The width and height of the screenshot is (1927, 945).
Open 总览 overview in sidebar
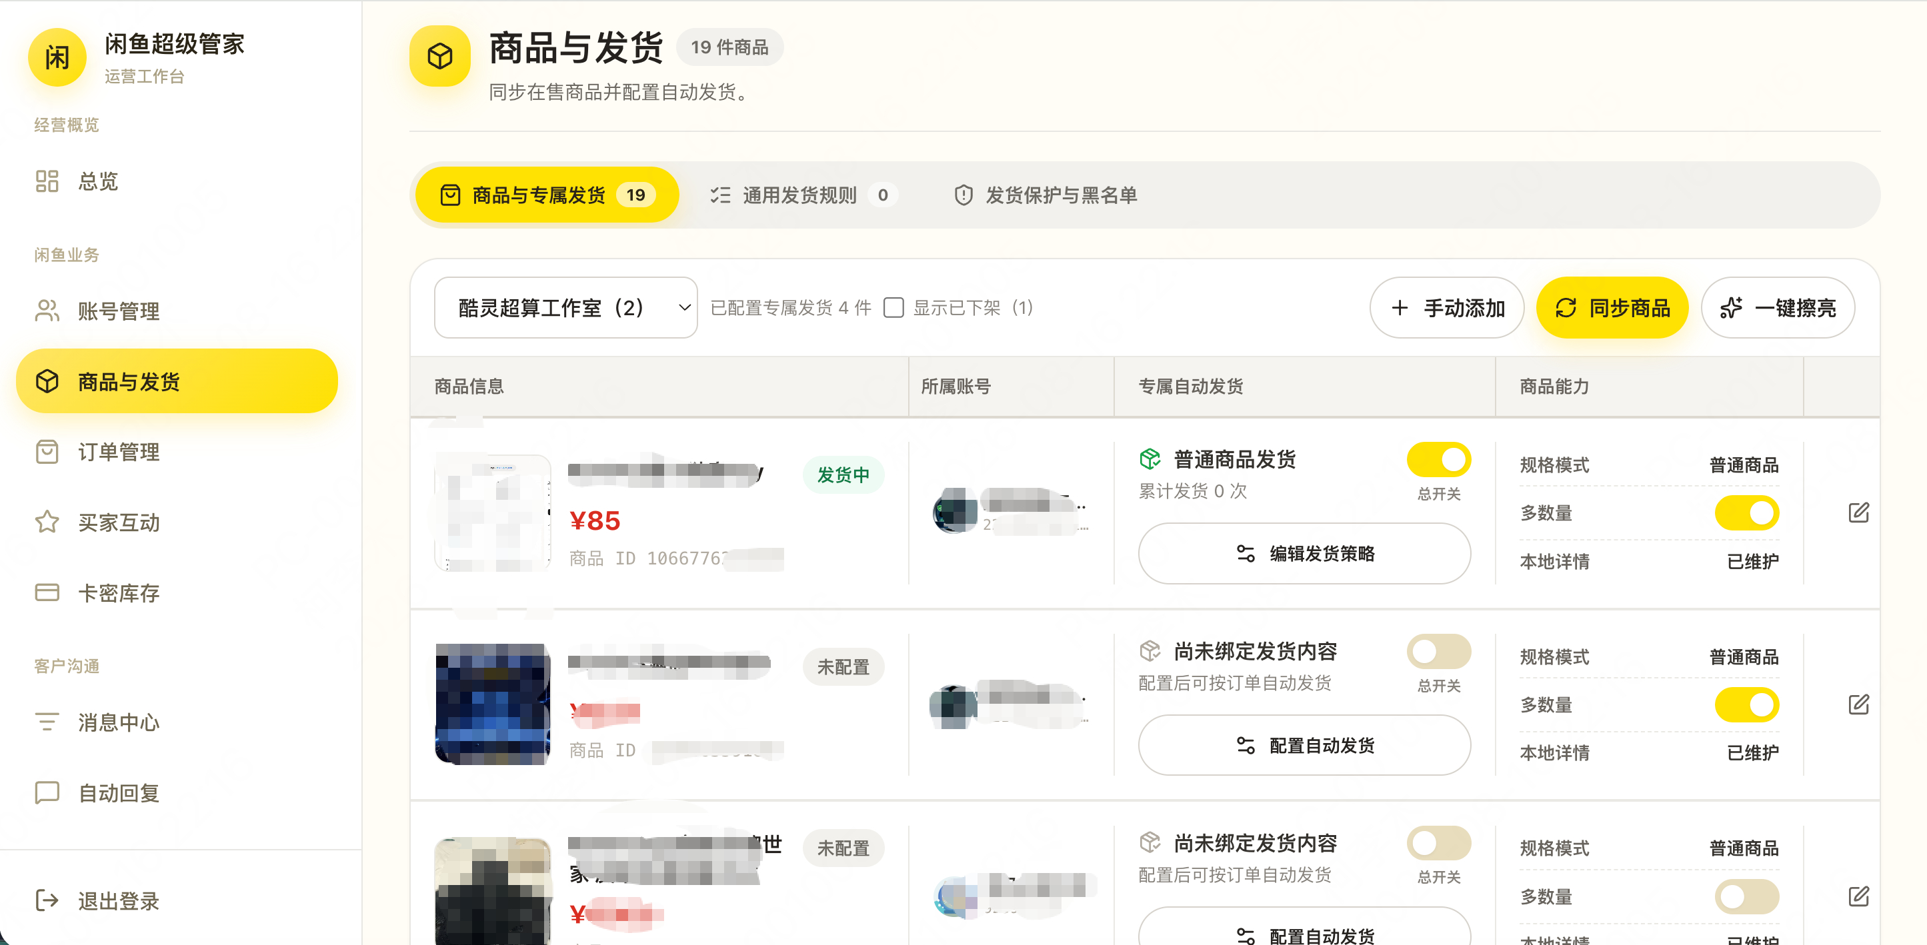tap(177, 181)
